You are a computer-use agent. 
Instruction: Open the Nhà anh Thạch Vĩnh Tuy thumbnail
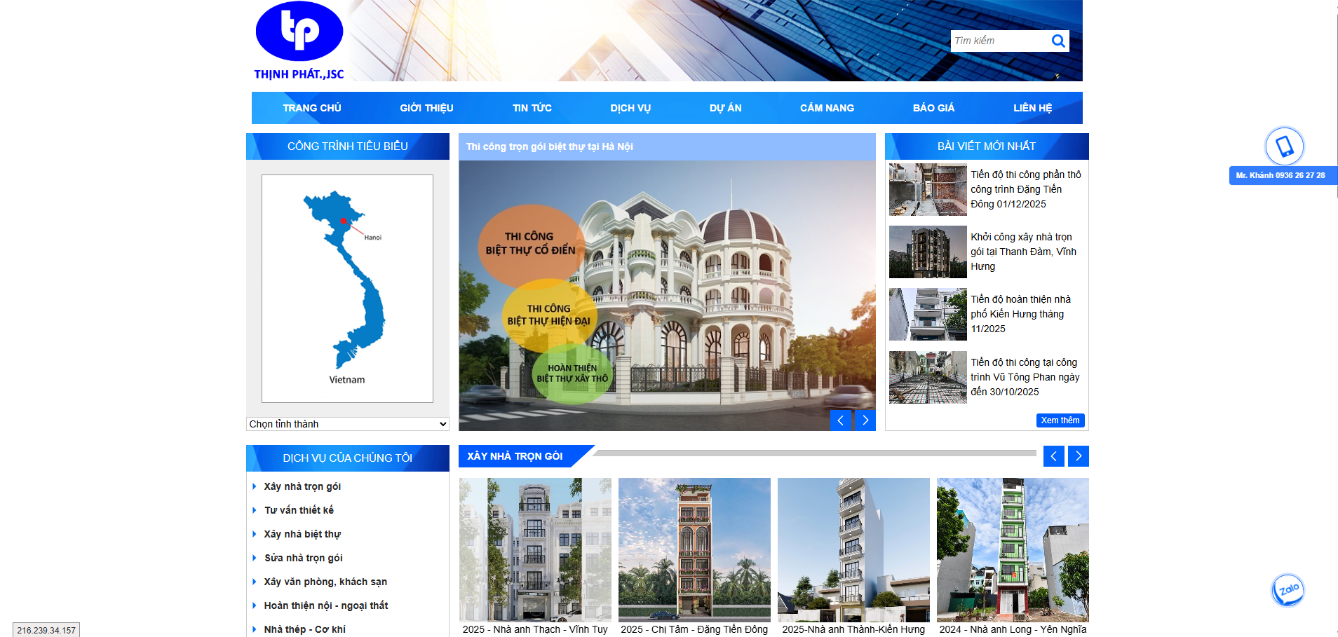tap(535, 549)
